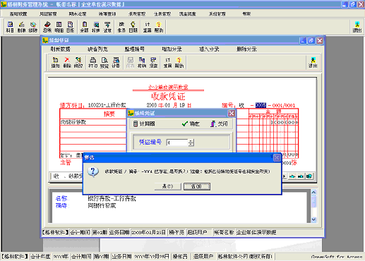Click the 打印 printer icon

(93, 62)
